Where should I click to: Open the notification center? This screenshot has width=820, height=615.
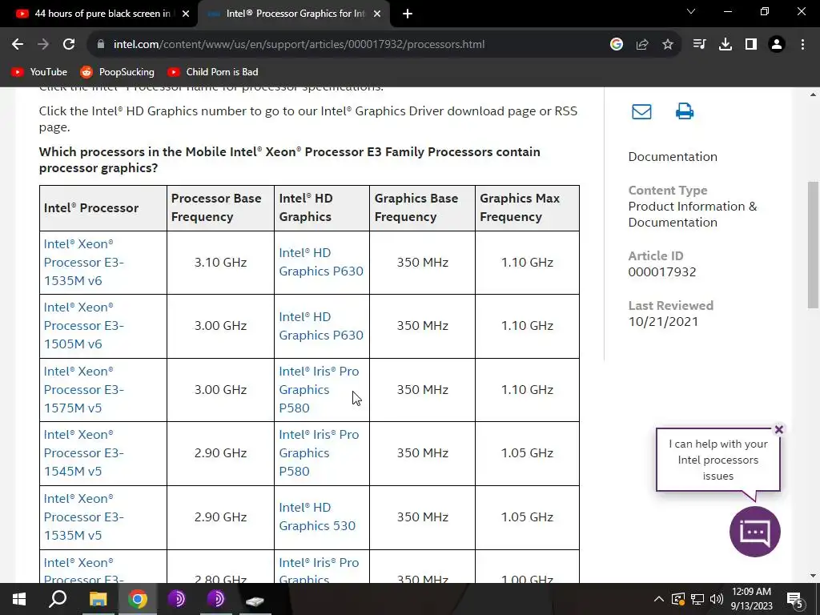[795, 599]
